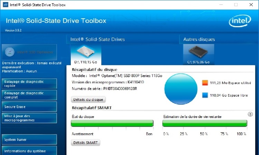Viewport: 259px width, 155px height.
Task: Click the Version 3.5.2 text
Action: 13,30
